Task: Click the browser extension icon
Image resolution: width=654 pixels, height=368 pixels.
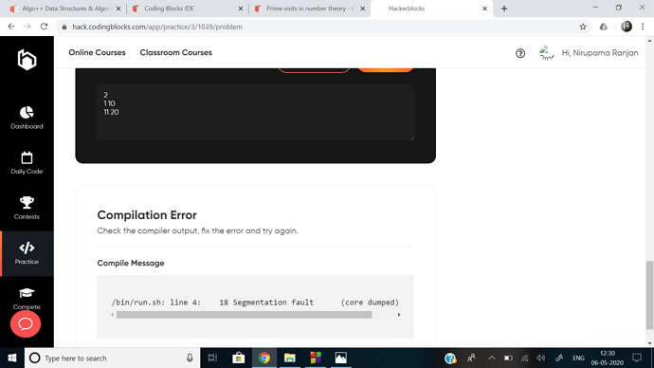Action: 603,27
